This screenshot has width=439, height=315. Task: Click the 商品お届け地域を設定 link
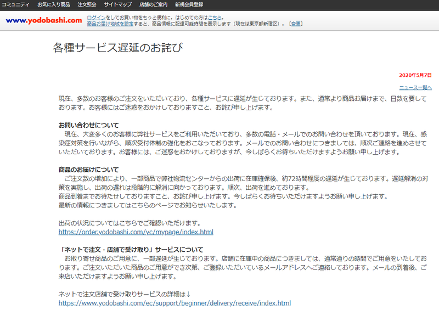tap(110, 24)
